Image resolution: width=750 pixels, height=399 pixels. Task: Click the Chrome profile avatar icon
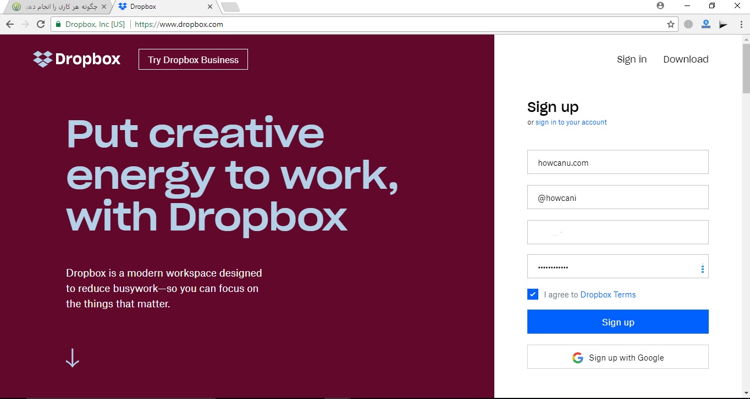click(660, 5)
